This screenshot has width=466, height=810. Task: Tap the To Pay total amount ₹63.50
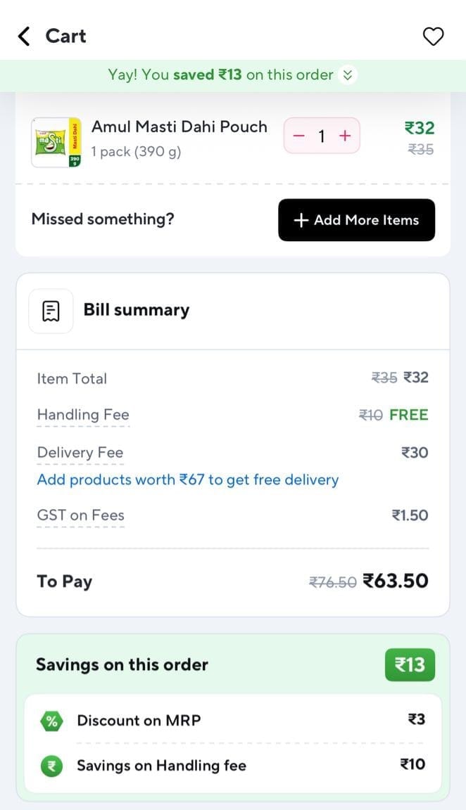[395, 581]
